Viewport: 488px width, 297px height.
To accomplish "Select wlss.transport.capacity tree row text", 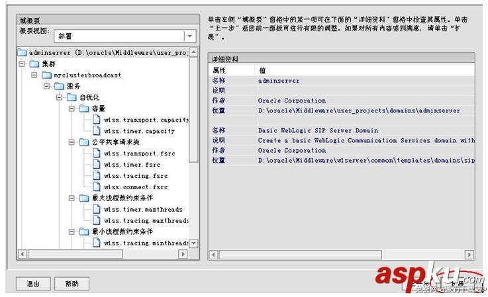I will click(x=146, y=120).
